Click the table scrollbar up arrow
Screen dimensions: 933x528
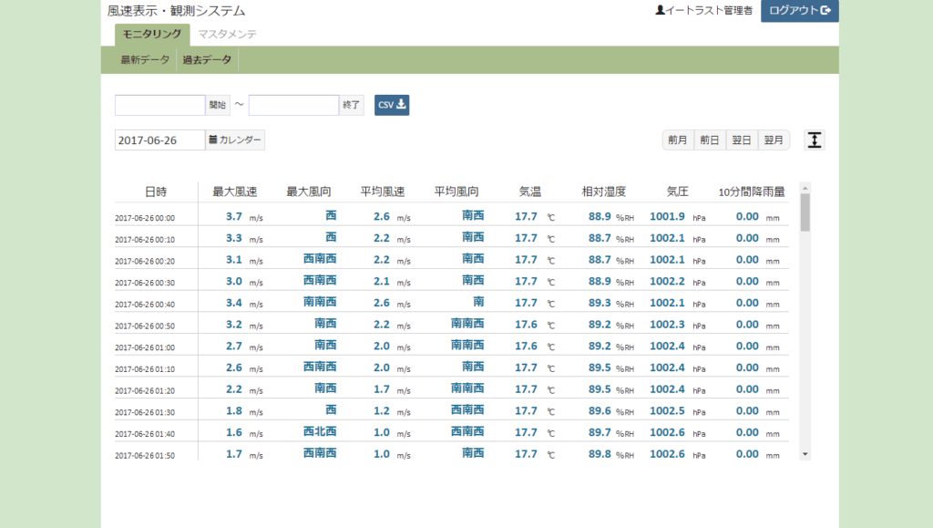805,187
